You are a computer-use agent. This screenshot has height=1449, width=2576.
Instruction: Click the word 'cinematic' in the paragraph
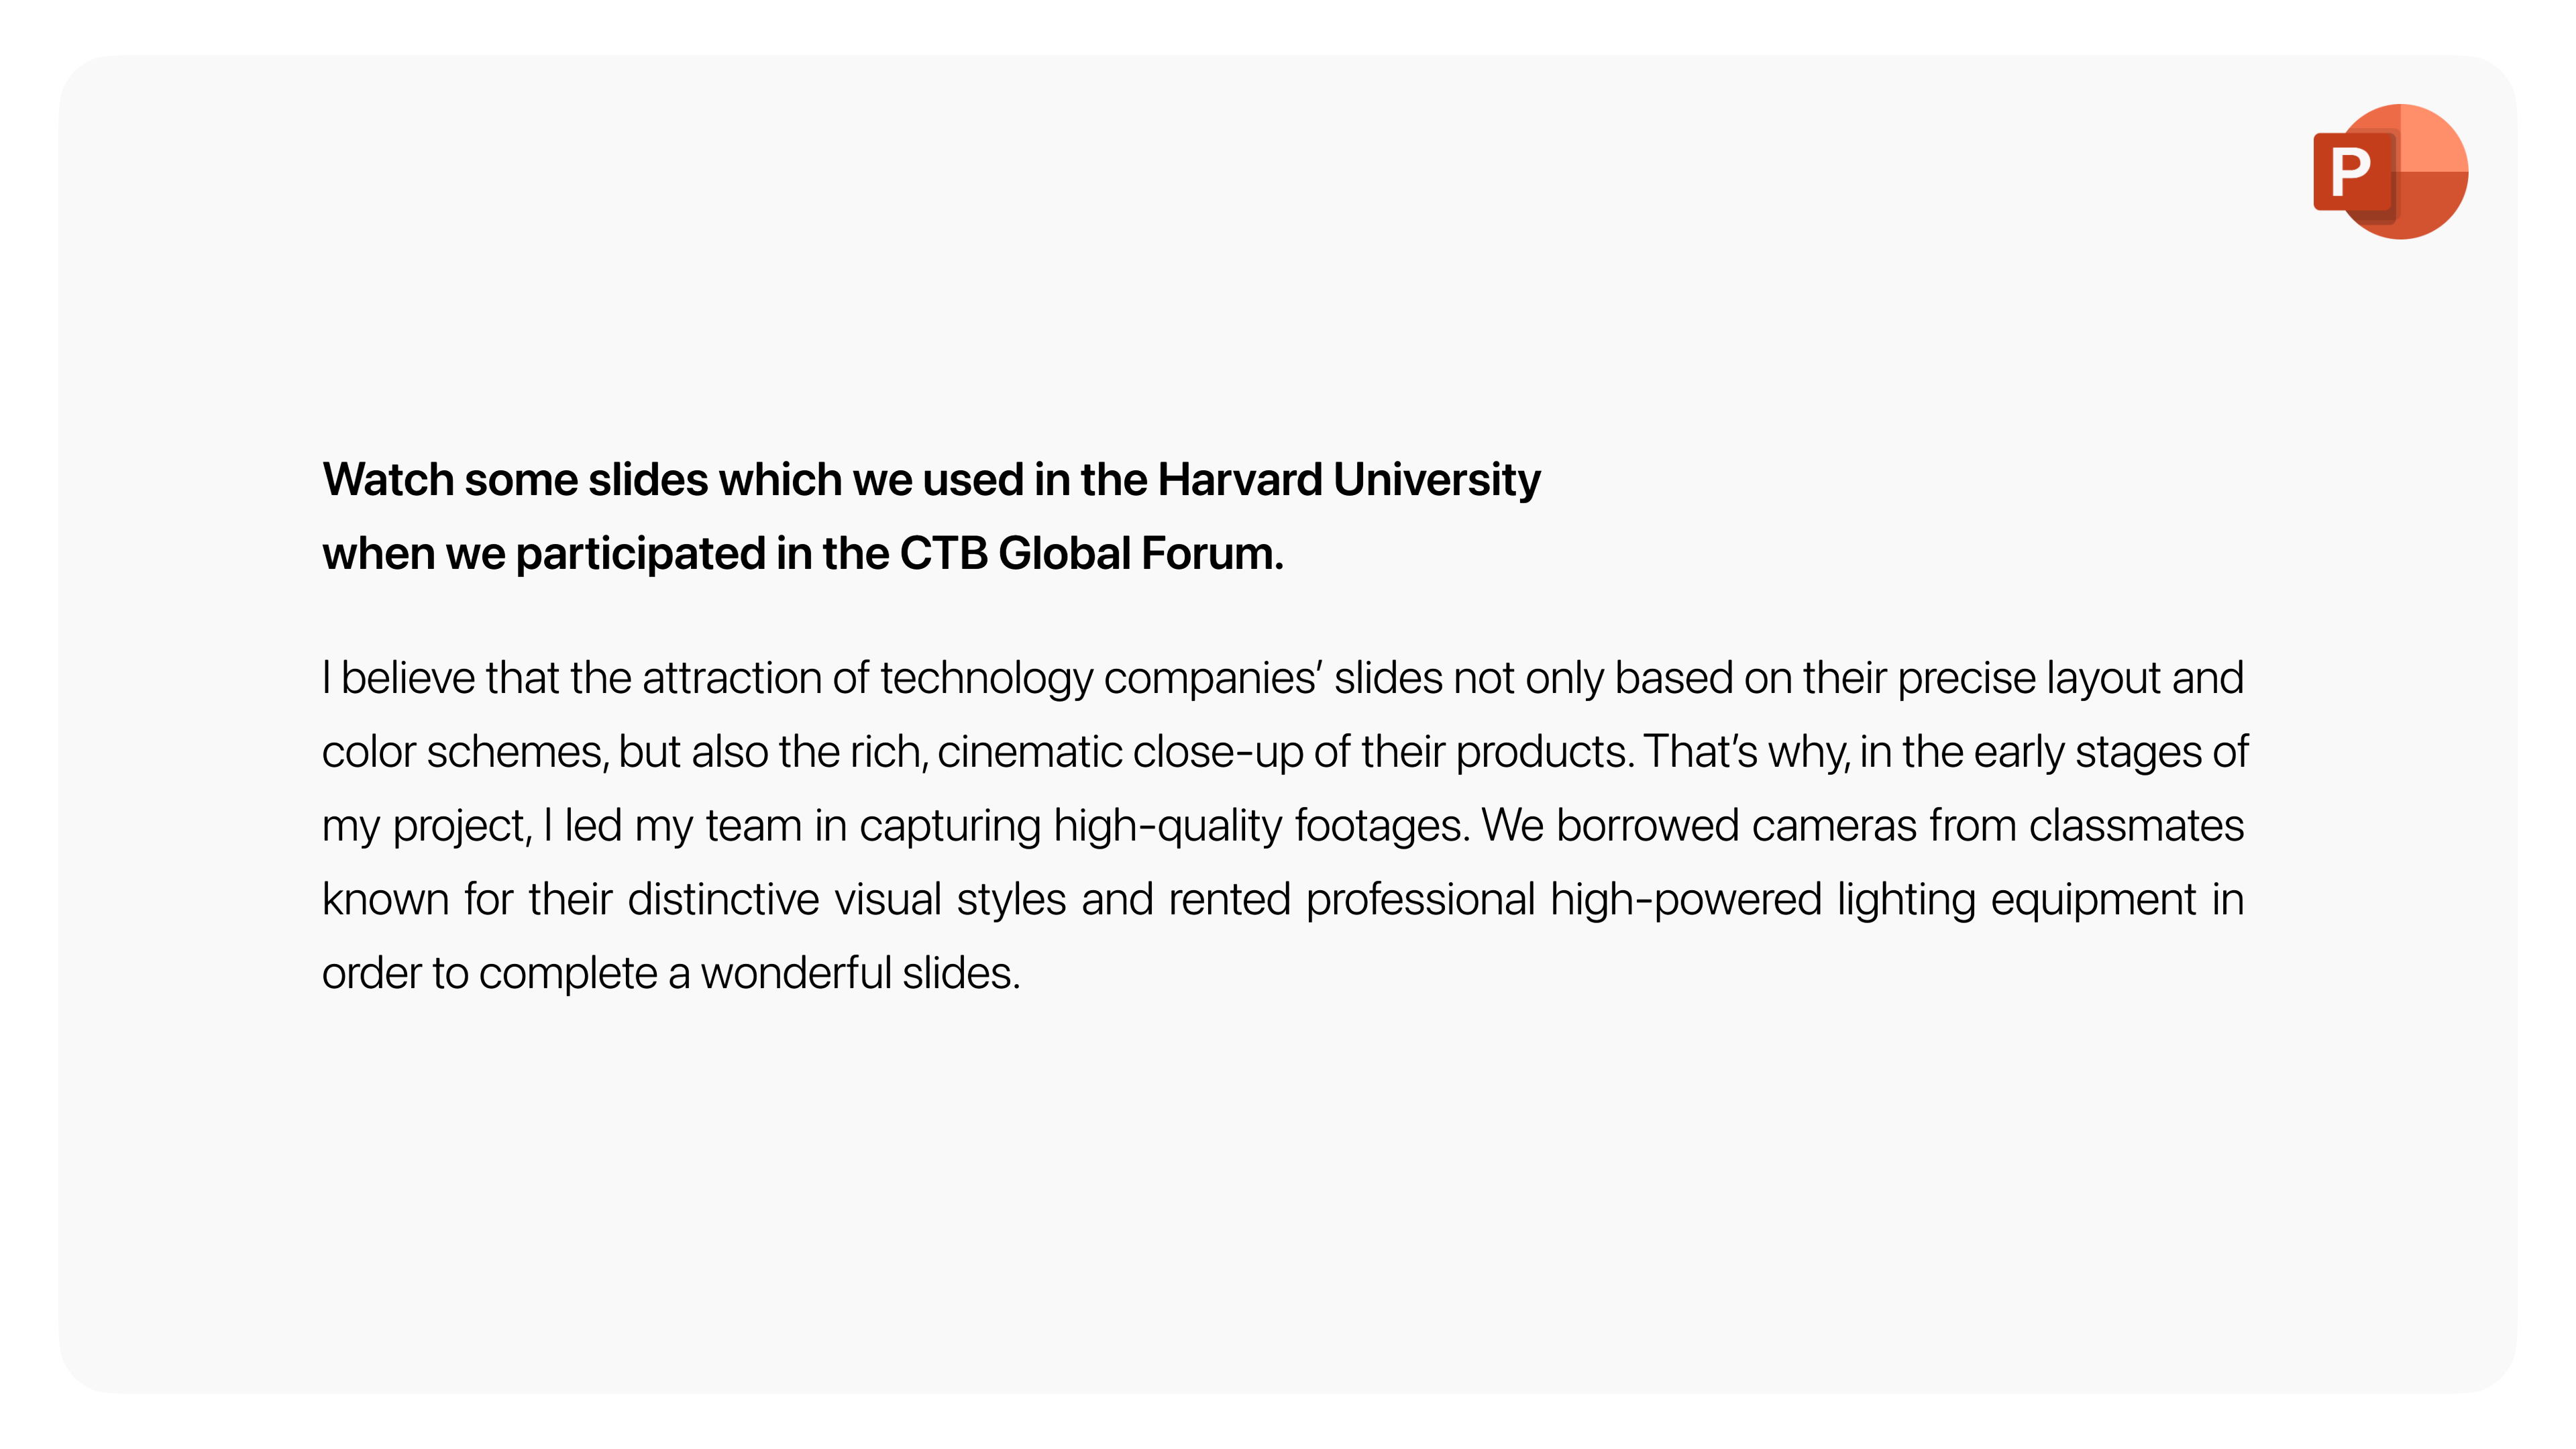[x=1029, y=753]
